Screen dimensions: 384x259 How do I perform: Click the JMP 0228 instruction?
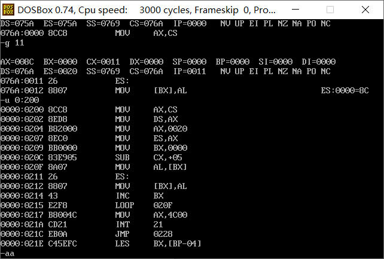click(144, 234)
